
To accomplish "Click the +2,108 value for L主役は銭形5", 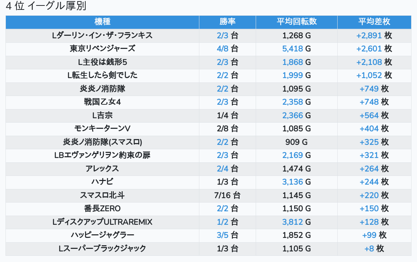I will [x=369, y=62].
